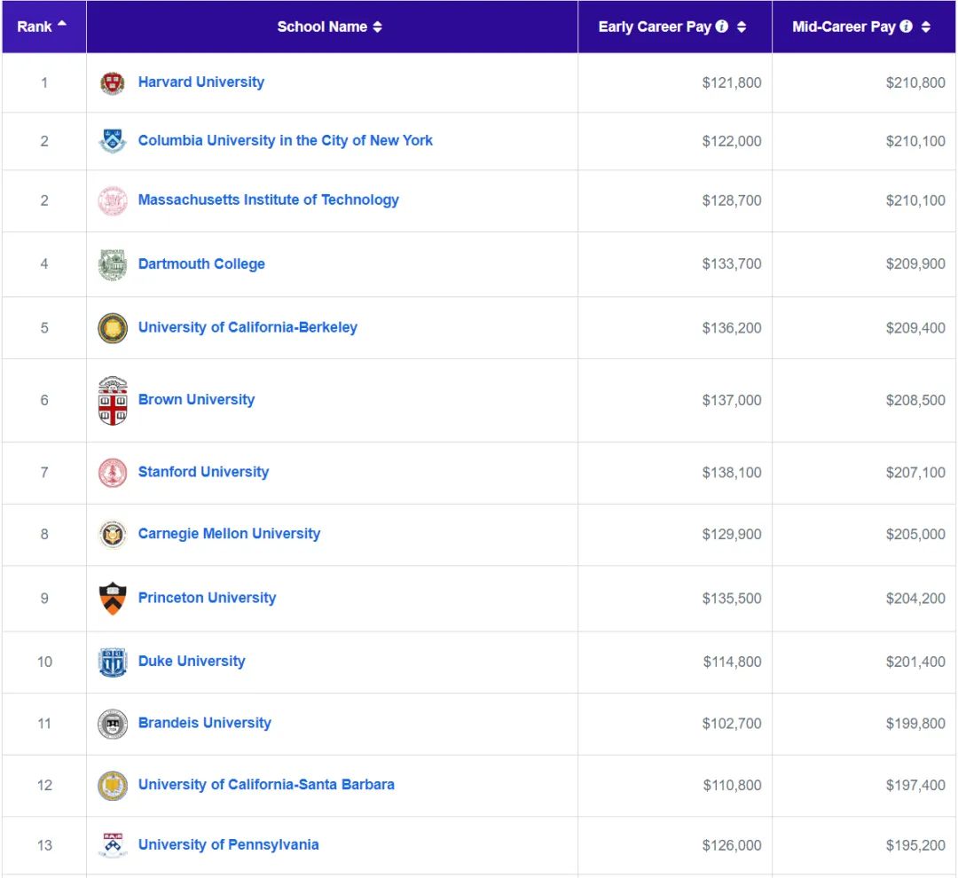Select Dartmouth's early career pay $133,700

click(731, 264)
